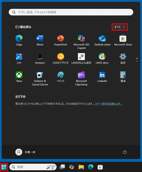Open the Edge pinned app
This screenshot has height=172, width=142.
[x=19, y=40]
